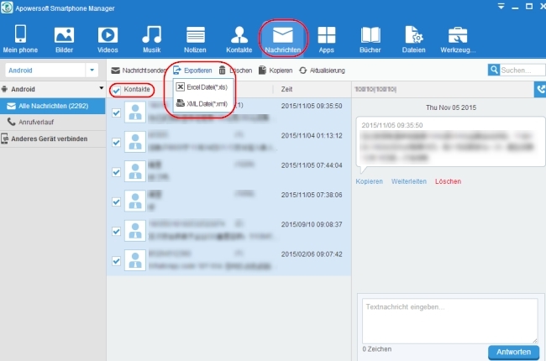Click contact avatar for 2015/09/10 09:08:37 message
This screenshot has width=546, height=361.
coord(135,231)
